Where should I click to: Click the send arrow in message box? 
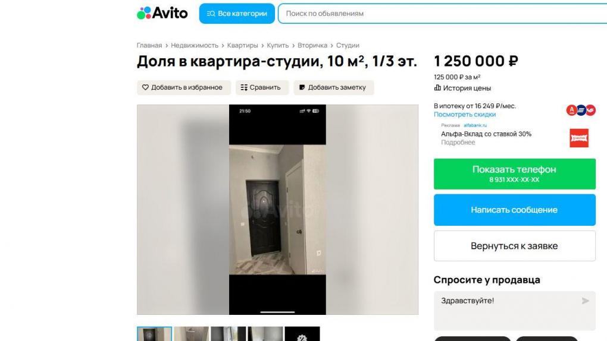coord(586,301)
